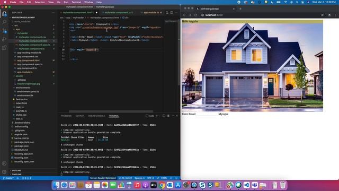Click Ln 10, Col 22 cursor position
This screenshot has width=339, height=191.
(125, 178)
